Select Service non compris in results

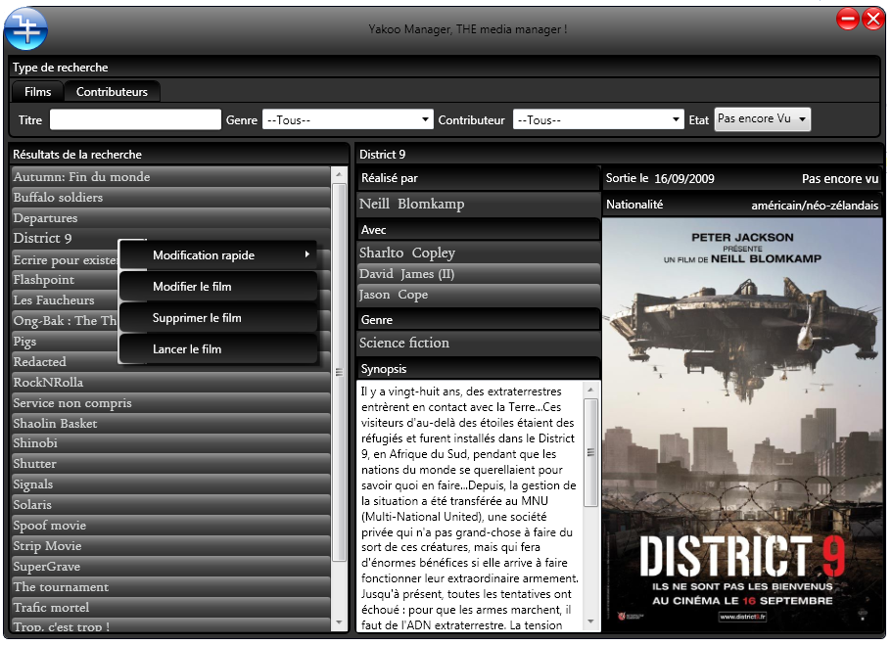pyautogui.click(x=170, y=402)
